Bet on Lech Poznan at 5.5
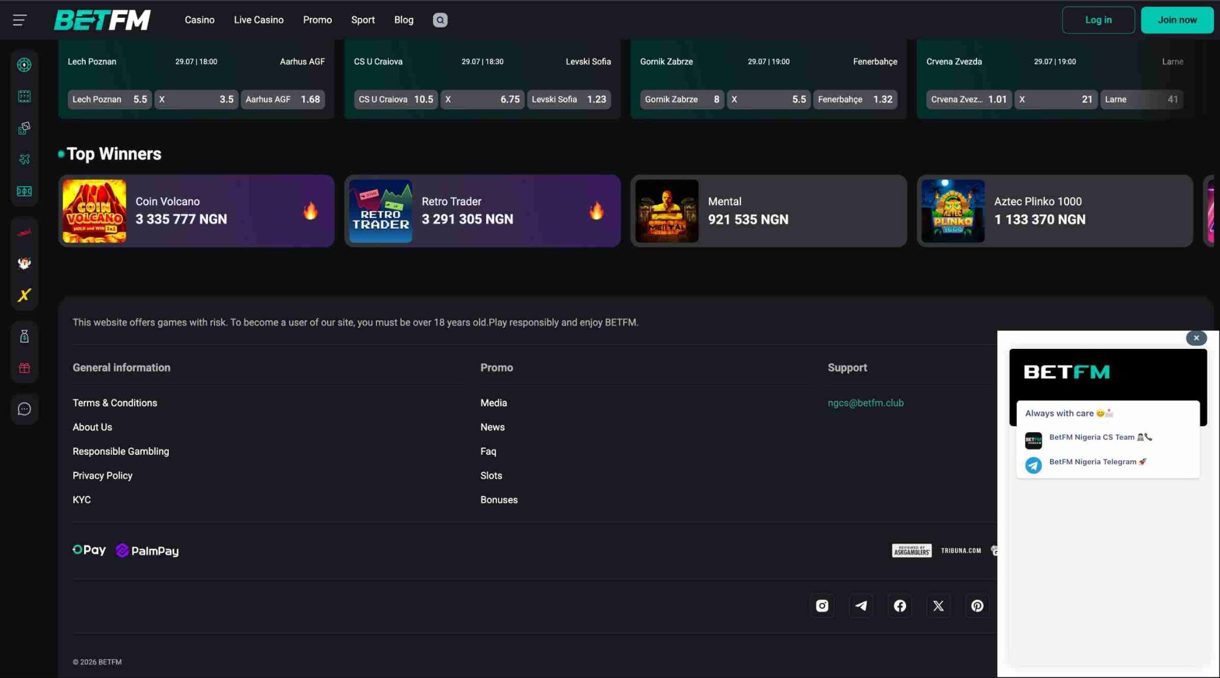Screen dimensions: 1220x678 click(x=110, y=99)
